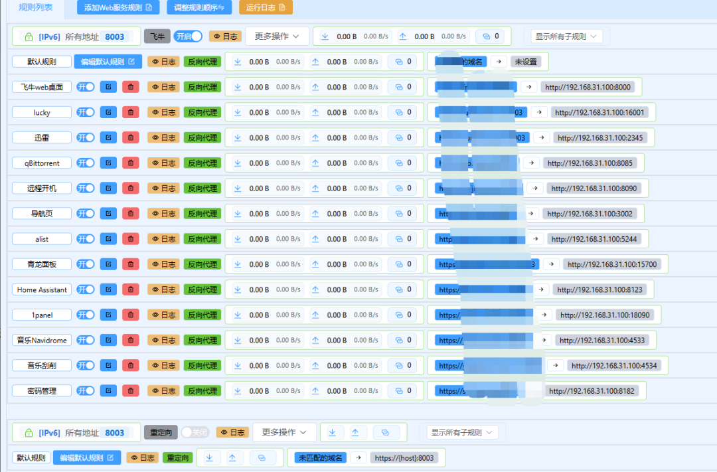Toggle the 导航页 rule switch
The width and height of the screenshot is (717, 472).
(86, 213)
